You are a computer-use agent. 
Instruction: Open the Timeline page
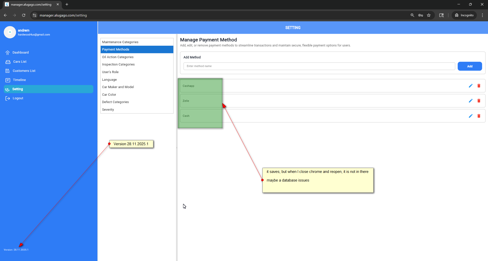point(19,80)
